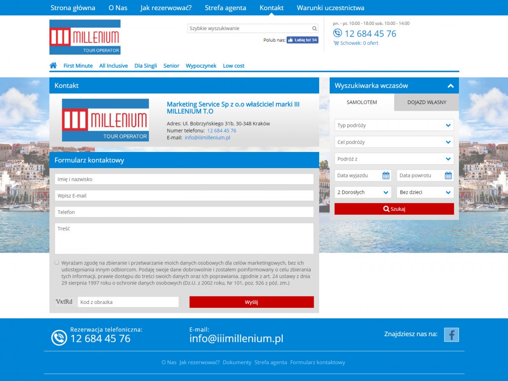
Task: Click the footer phone reservation icon
Action: tap(59, 337)
